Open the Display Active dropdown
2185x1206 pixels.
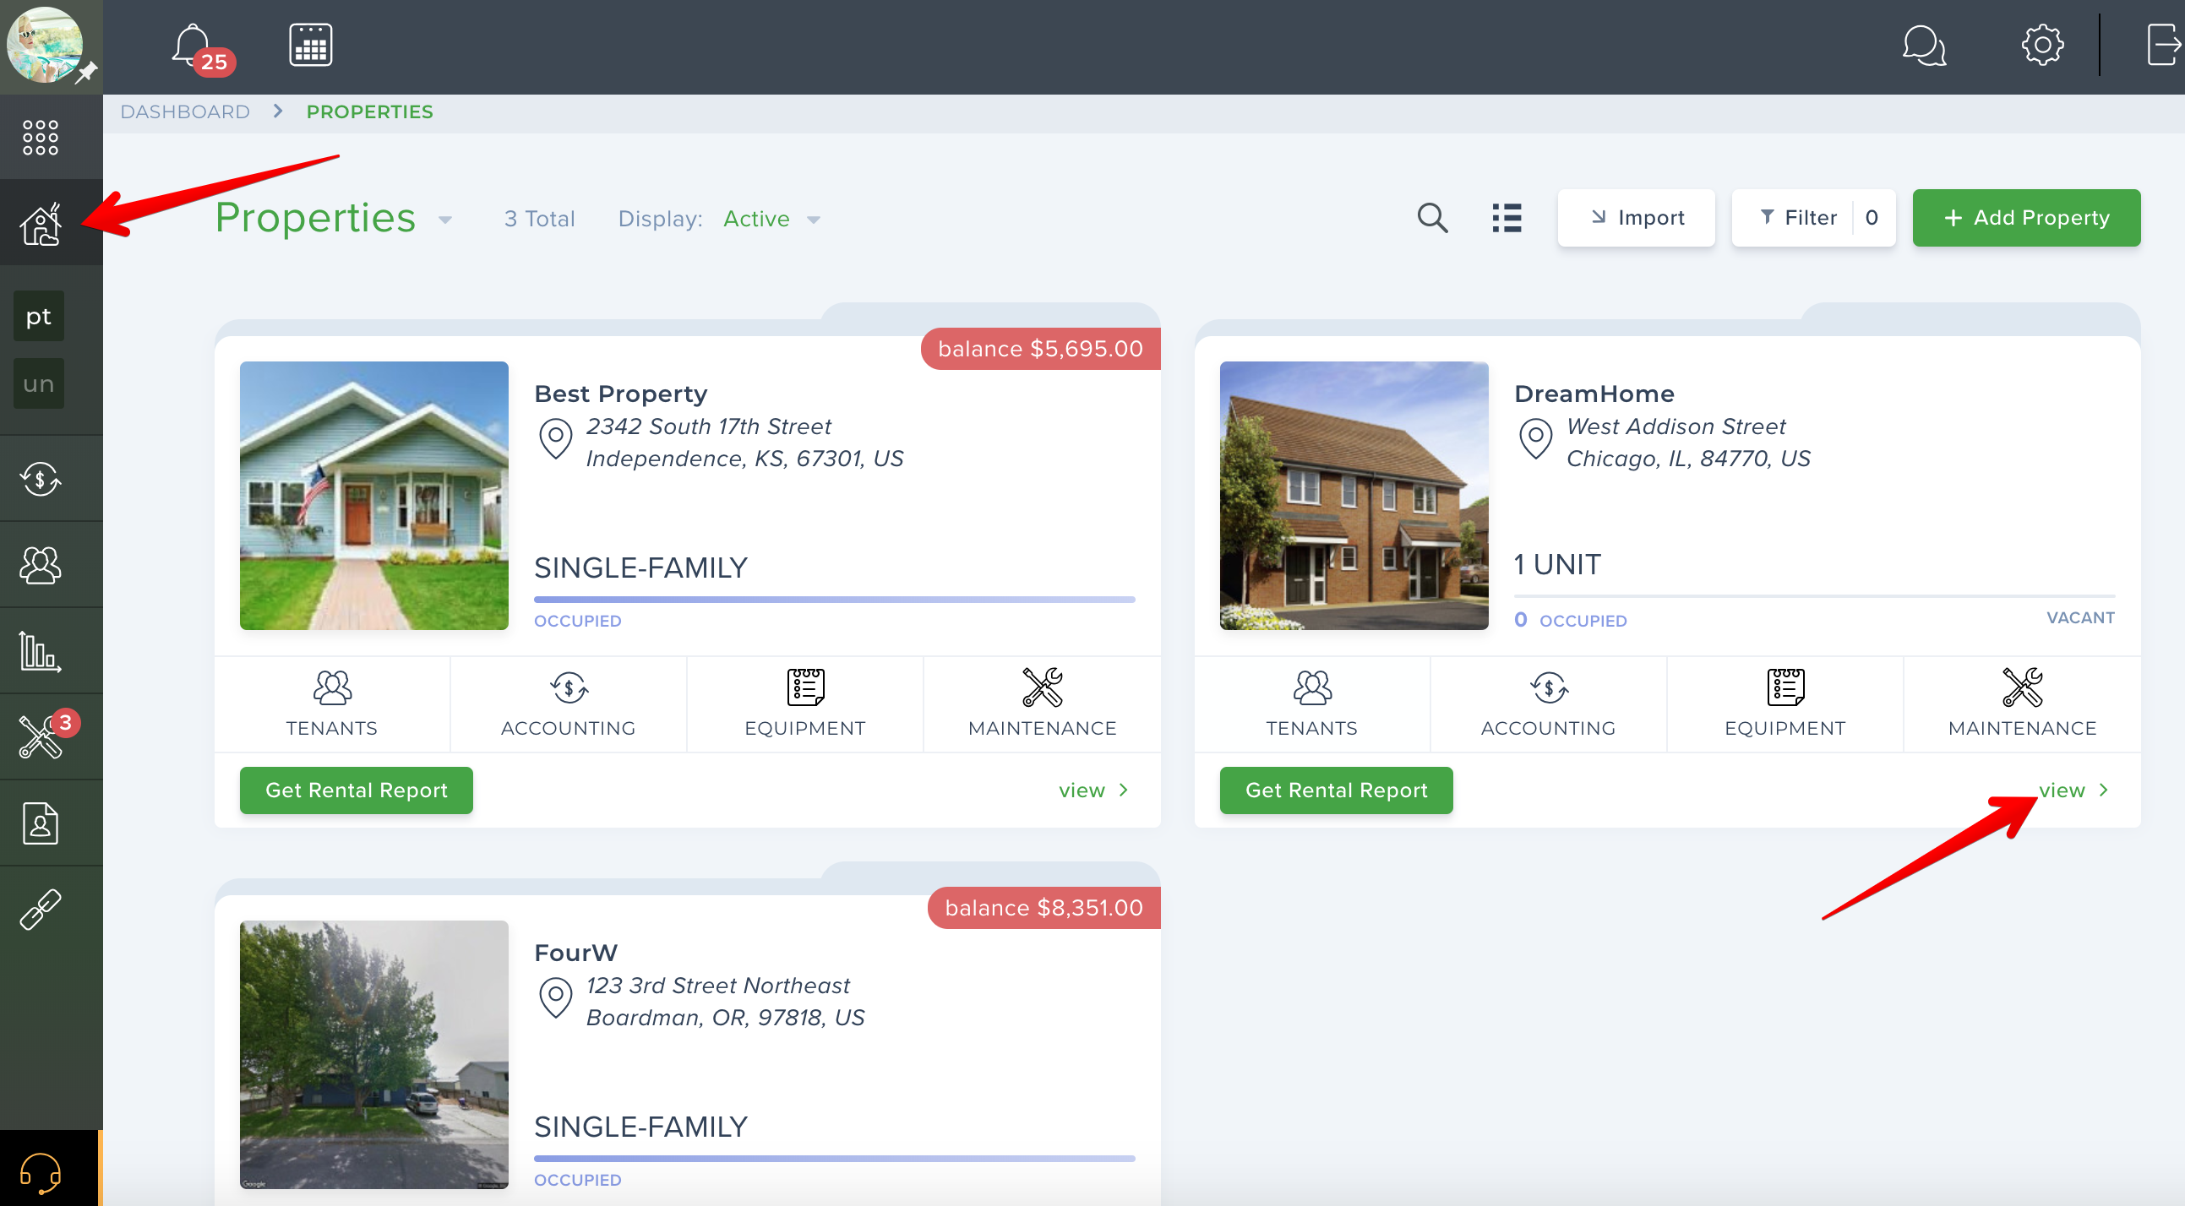(x=772, y=220)
